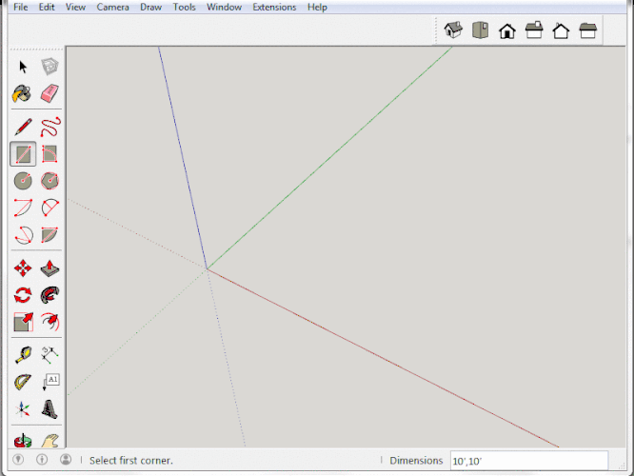The image size is (634, 476).
Task: Open the Window menu
Action: click(224, 7)
